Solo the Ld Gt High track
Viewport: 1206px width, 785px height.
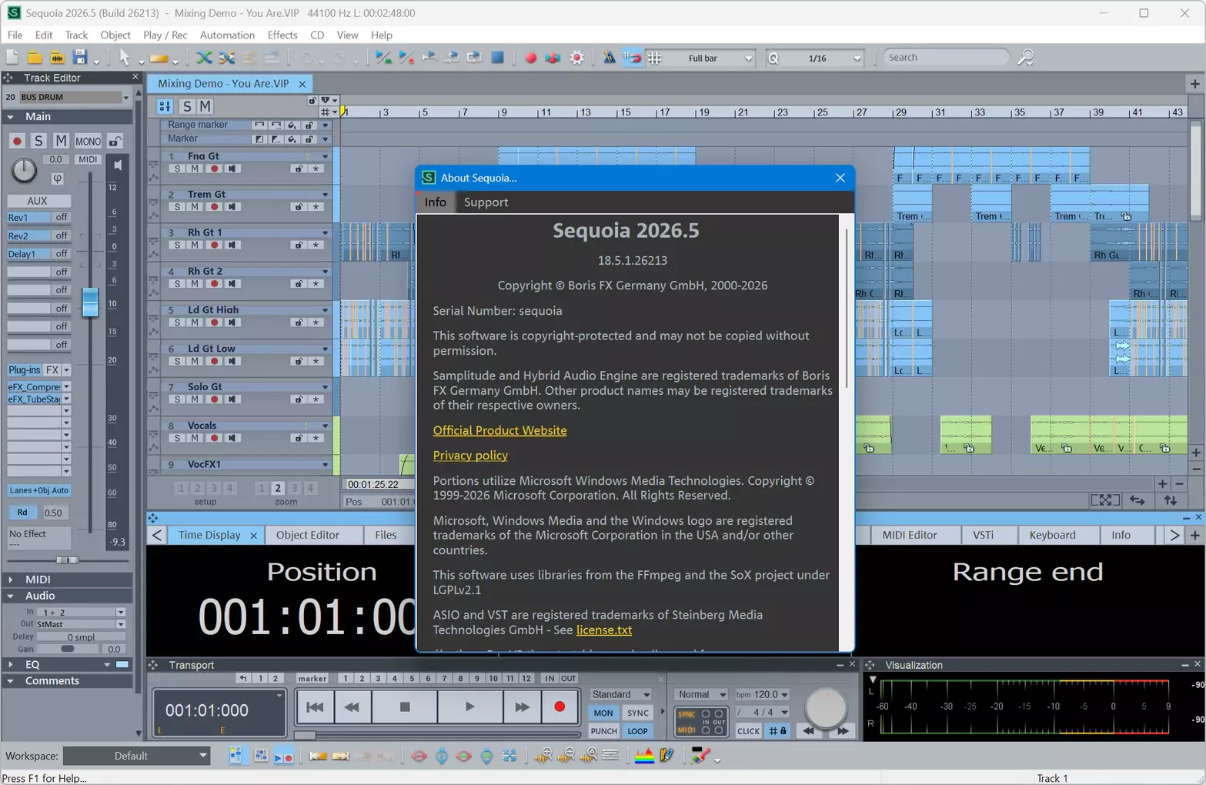177,322
